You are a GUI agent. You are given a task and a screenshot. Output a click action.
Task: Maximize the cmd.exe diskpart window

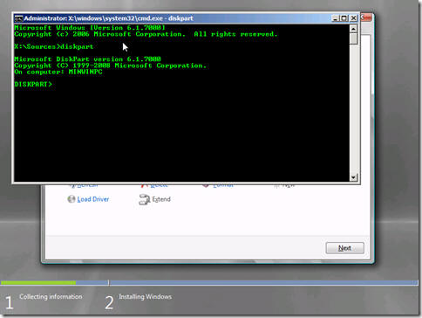344,18
